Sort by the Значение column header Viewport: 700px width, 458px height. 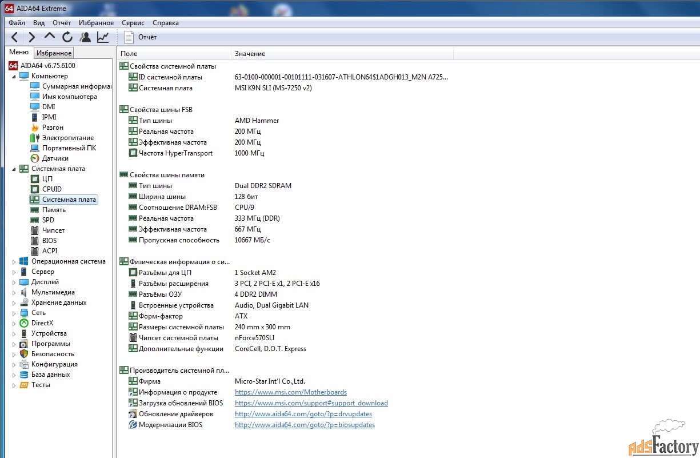point(342,54)
